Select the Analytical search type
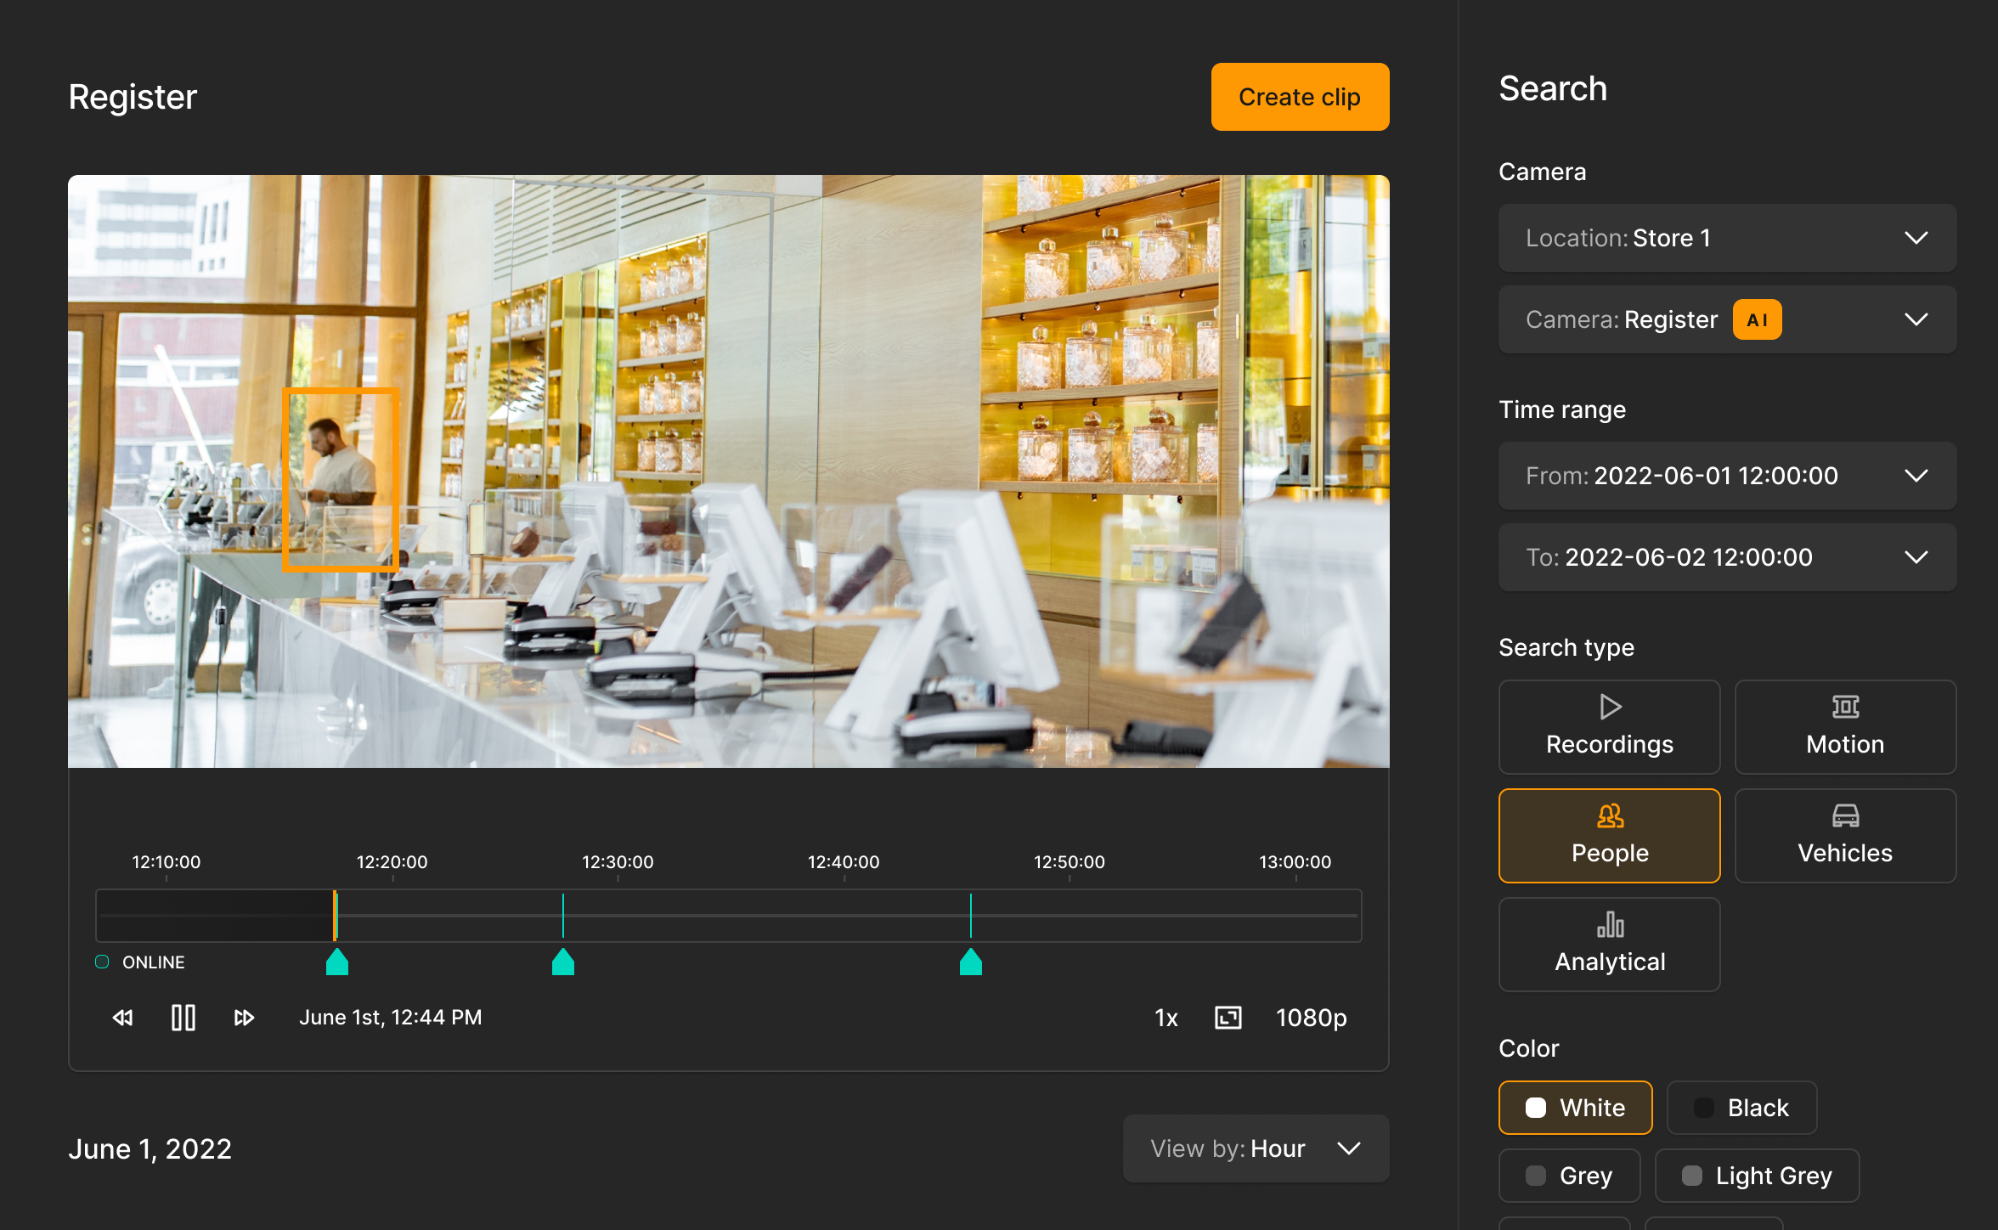The image size is (1998, 1230). tap(1610, 945)
